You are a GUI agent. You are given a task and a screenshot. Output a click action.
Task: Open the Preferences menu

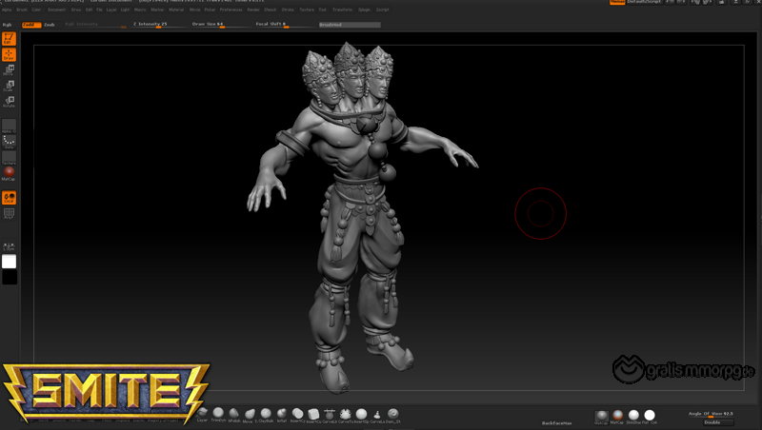click(x=231, y=10)
